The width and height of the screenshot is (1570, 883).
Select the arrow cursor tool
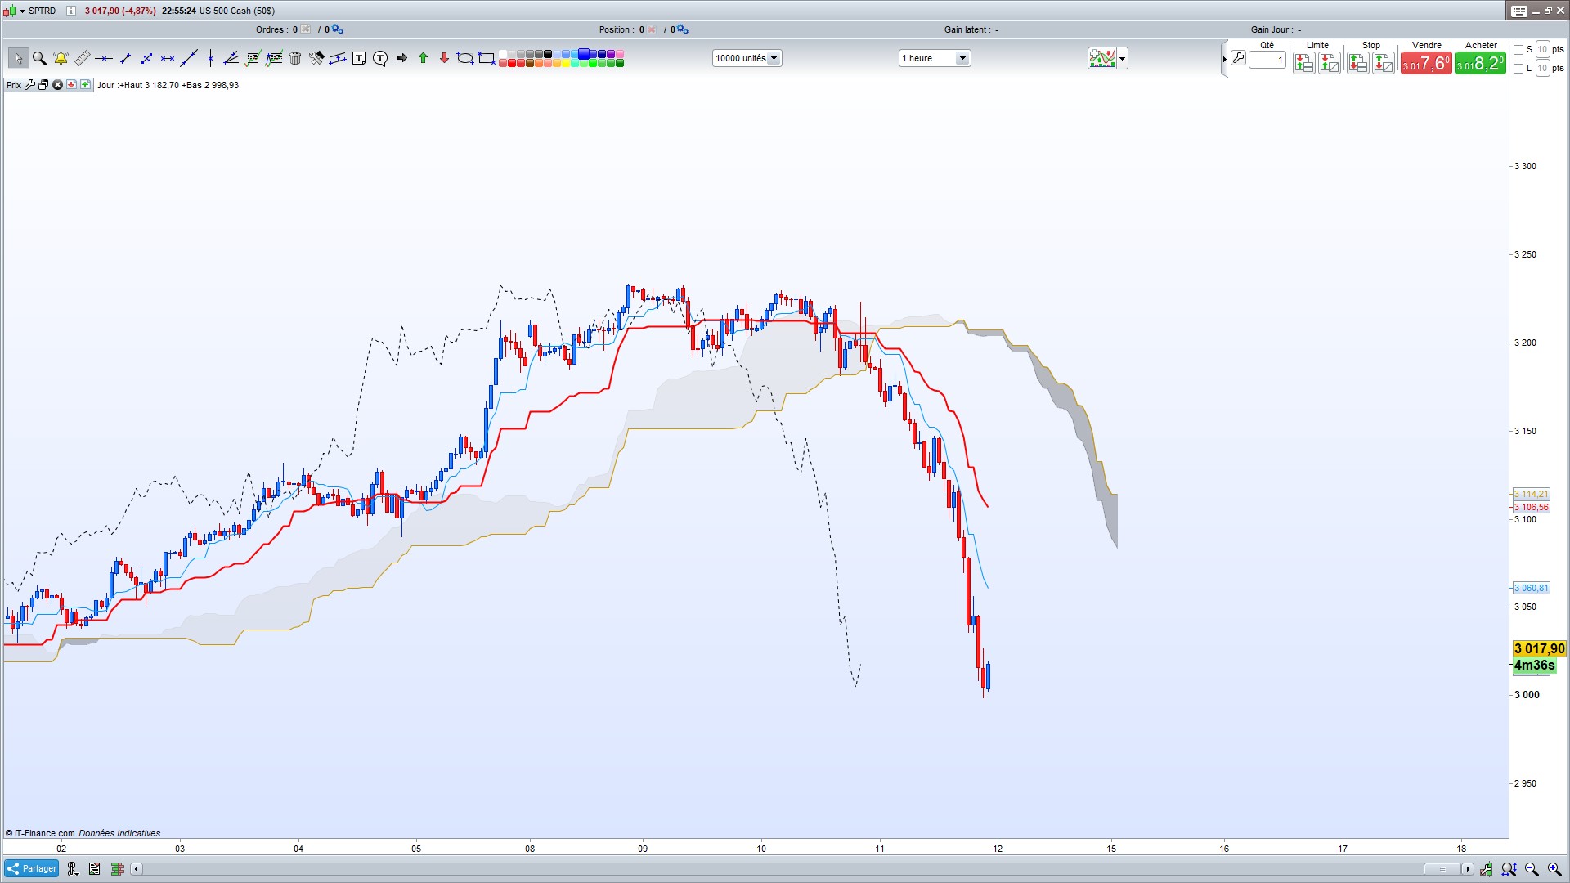tap(18, 58)
